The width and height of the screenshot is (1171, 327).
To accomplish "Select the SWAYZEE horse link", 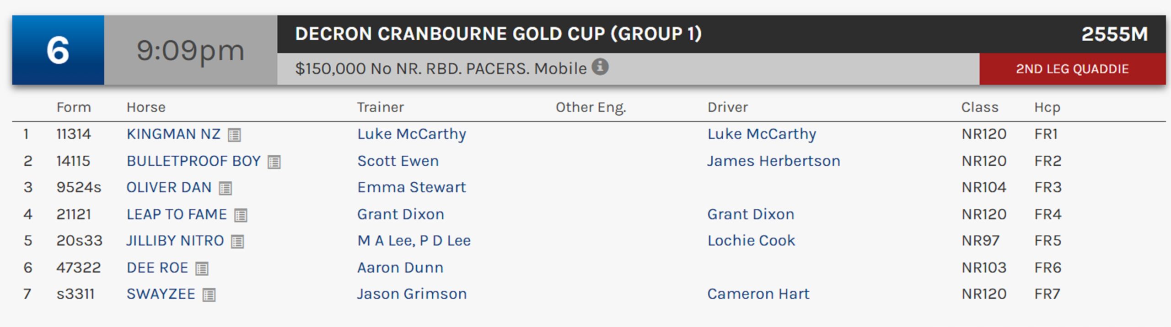I will (x=161, y=294).
